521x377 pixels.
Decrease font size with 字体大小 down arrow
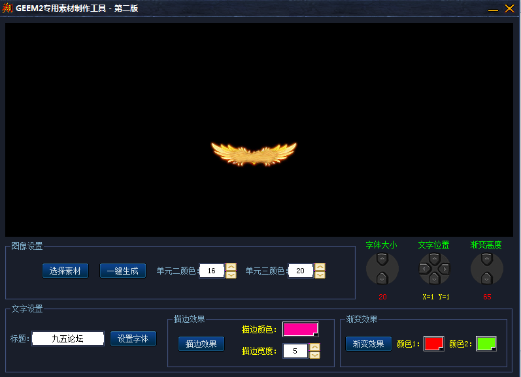click(382, 279)
